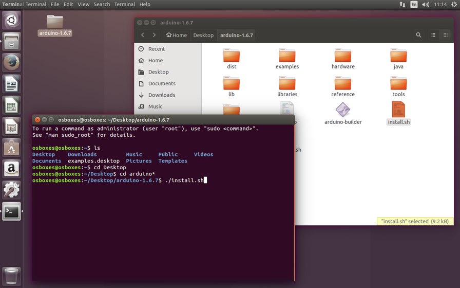The image size is (460, 288).
Task: Click the Files window title arduino-1.6.7
Action: point(176,23)
